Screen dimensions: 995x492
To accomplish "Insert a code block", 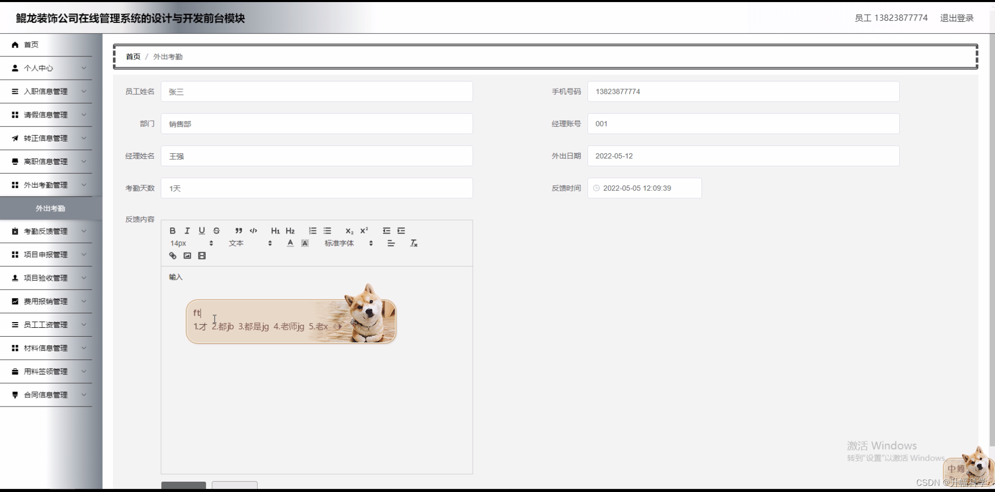I will tap(253, 230).
